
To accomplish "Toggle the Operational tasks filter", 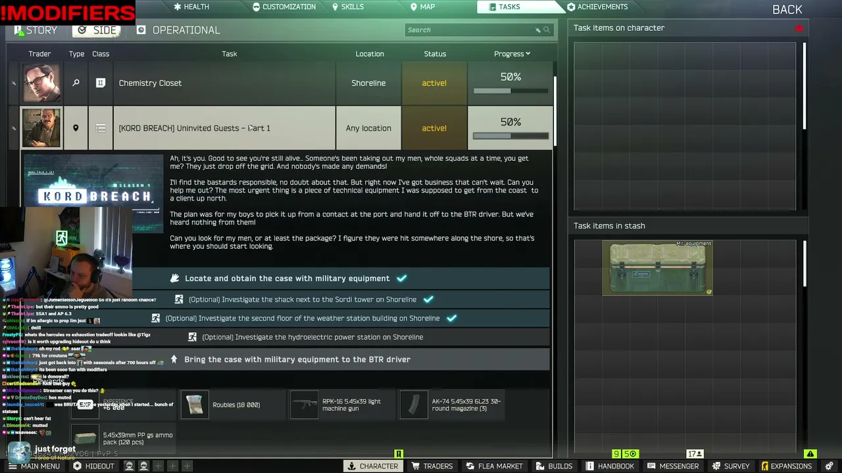I will 178,30.
